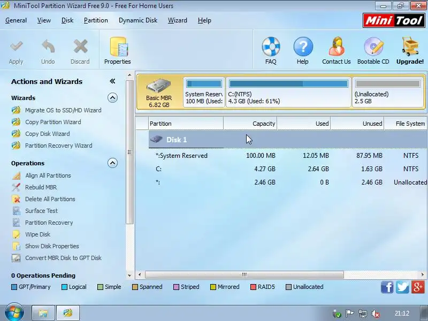The image size is (428, 321).
Task: Click the Apply checkmark icon
Action: tap(16, 47)
